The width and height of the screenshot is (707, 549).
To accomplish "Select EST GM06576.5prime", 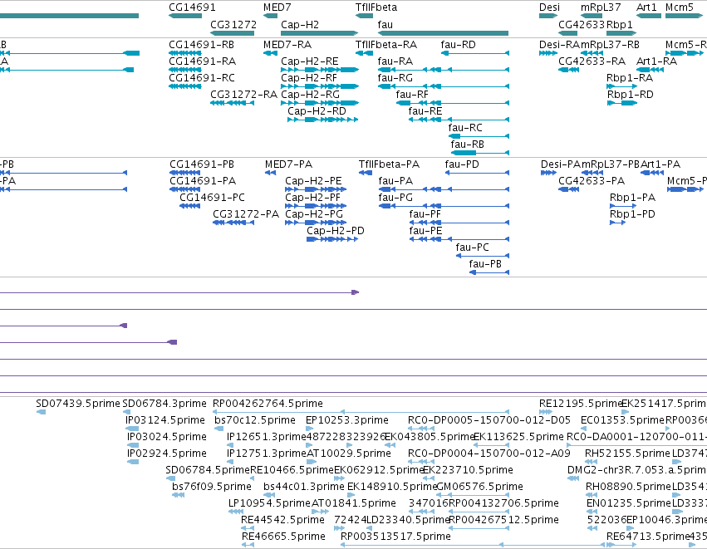I will point(480,487).
